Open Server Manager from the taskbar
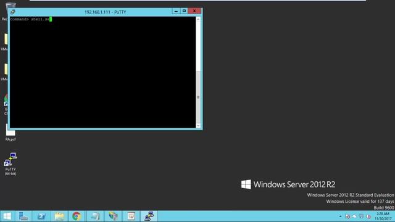This screenshot has height=222, width=395. tap(23, 216)
